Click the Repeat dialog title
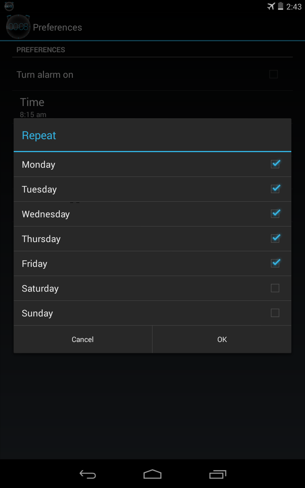The image size is (305, 488). click(39, 135)
